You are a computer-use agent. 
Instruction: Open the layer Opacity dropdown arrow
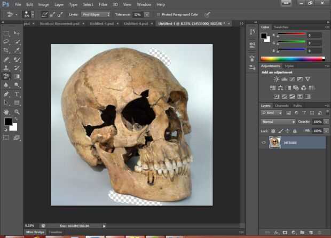(x=326, y=122)
